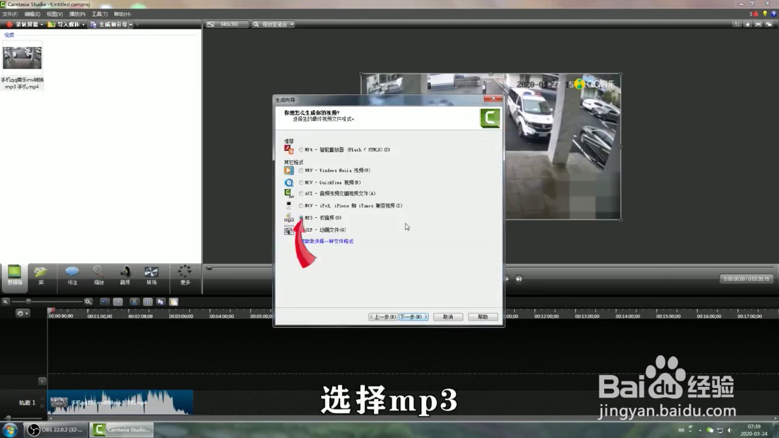Switch to the 剪辑箱 (Clip Bin) tab
This screenshot has height=438, width=779.
pos(13,275)
